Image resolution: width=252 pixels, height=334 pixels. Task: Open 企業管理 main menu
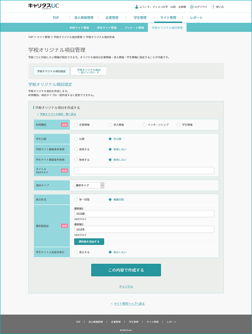tap(112, 18)
